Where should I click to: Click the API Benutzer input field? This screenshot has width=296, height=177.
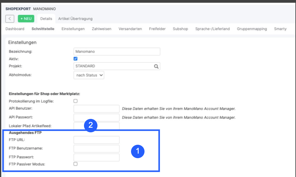pyautogui.click(x=97, y=109)
